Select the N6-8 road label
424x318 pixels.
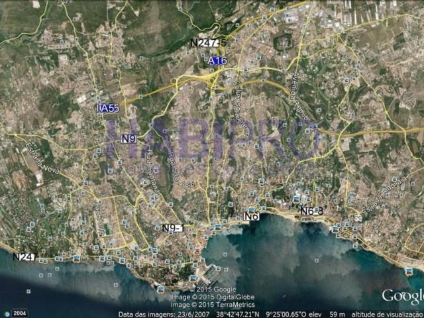[311, 211]
